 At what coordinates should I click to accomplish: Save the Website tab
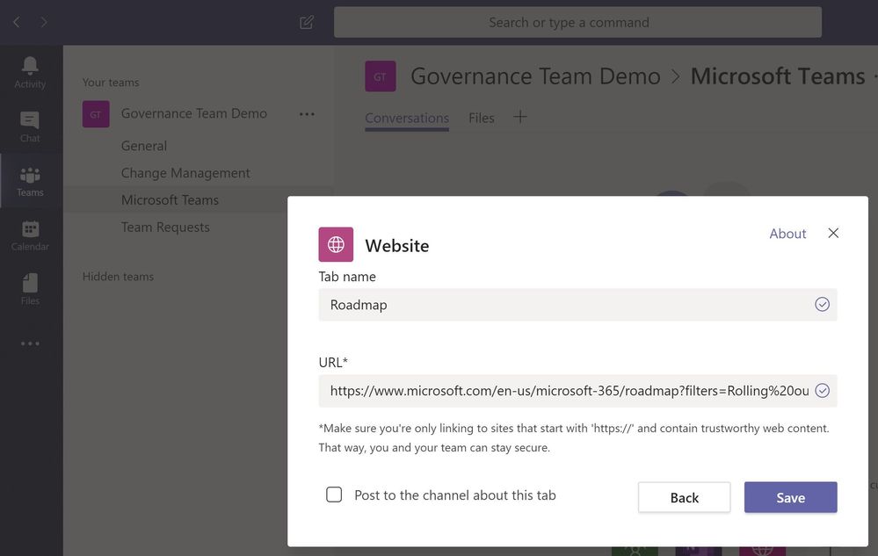point(791,497)
